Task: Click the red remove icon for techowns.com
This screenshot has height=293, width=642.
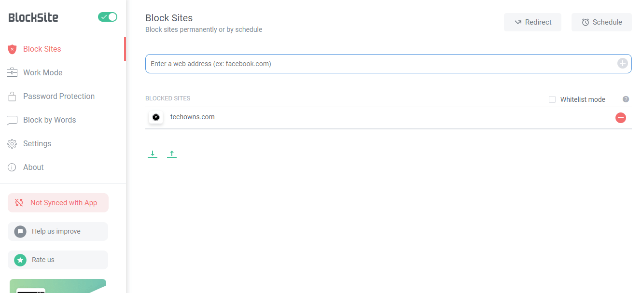Action: (x=621, y=118)
